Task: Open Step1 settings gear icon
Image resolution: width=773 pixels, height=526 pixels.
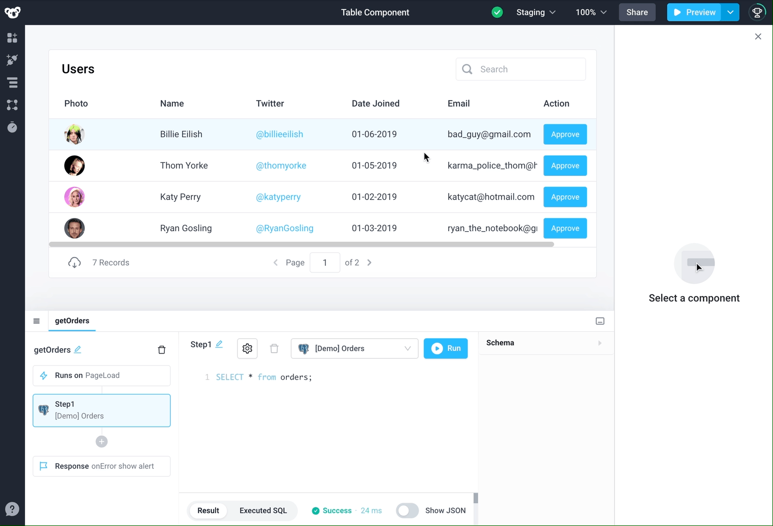Action: tap(247, 349)
